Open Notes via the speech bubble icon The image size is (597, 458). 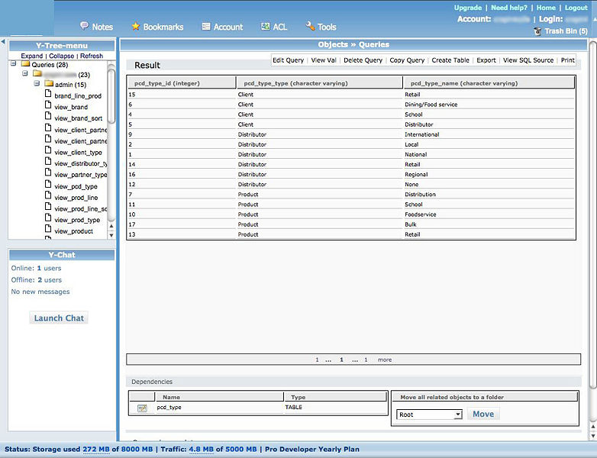pyautogui.click(x=84, y=26)
